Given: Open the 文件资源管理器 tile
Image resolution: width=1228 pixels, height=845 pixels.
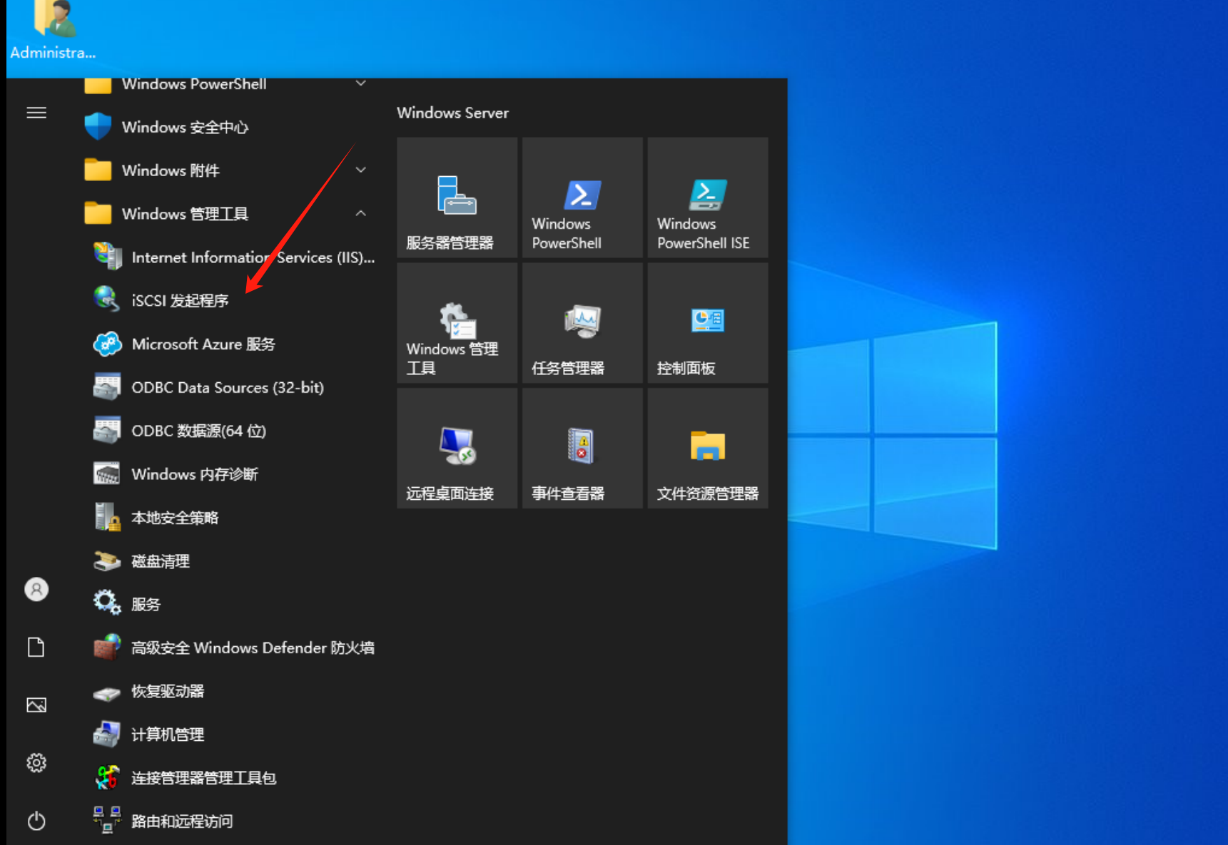Looking at the screenshot, I should (708, 449).
